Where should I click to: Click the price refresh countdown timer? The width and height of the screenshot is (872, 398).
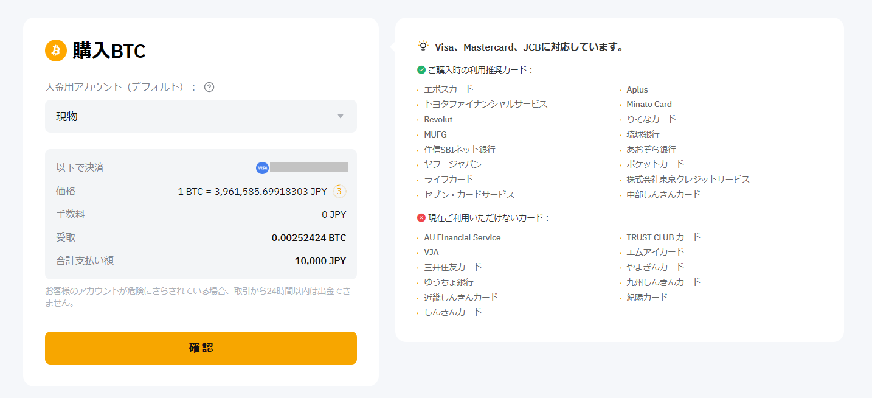[339, 191]
